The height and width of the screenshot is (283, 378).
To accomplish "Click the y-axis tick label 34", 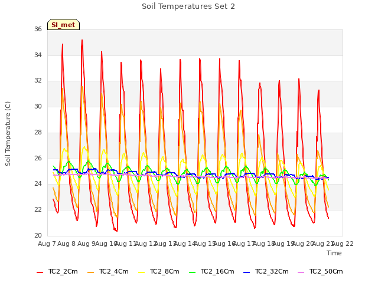I will (x=38, y=55).
